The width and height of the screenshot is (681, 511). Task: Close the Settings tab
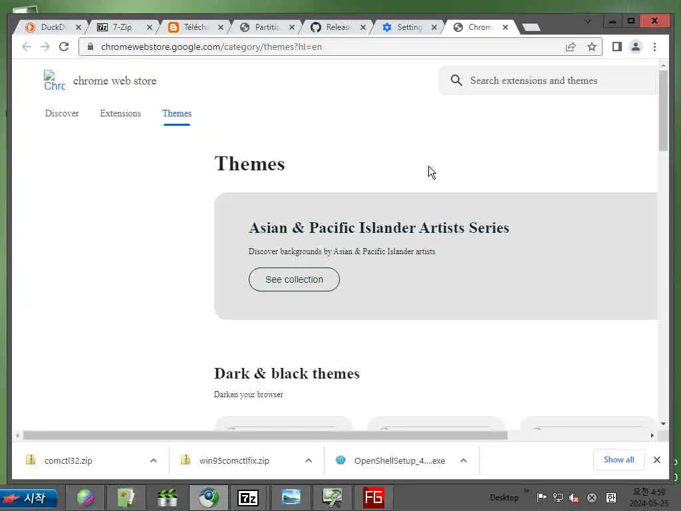coord(434,27)
